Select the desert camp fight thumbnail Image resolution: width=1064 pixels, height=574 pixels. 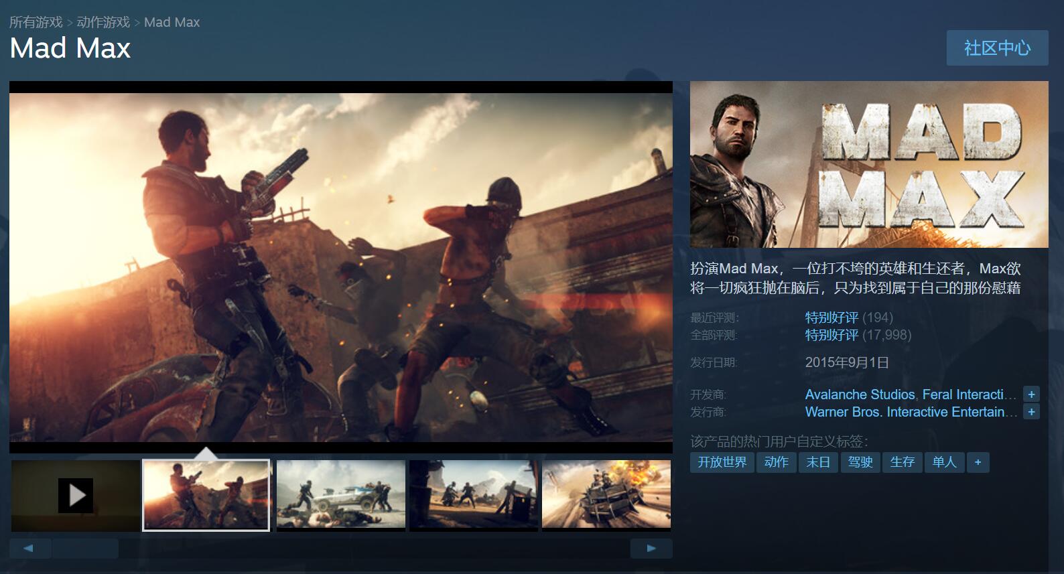pos(474,496)
